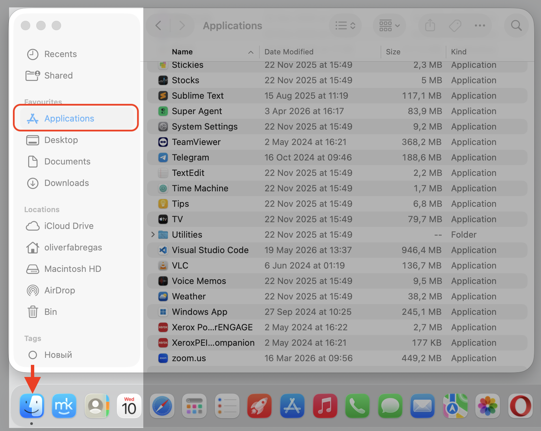Select Shared in the sidebar
The height and width of the screenshot is (431, 541).
(x=77, y=76)
